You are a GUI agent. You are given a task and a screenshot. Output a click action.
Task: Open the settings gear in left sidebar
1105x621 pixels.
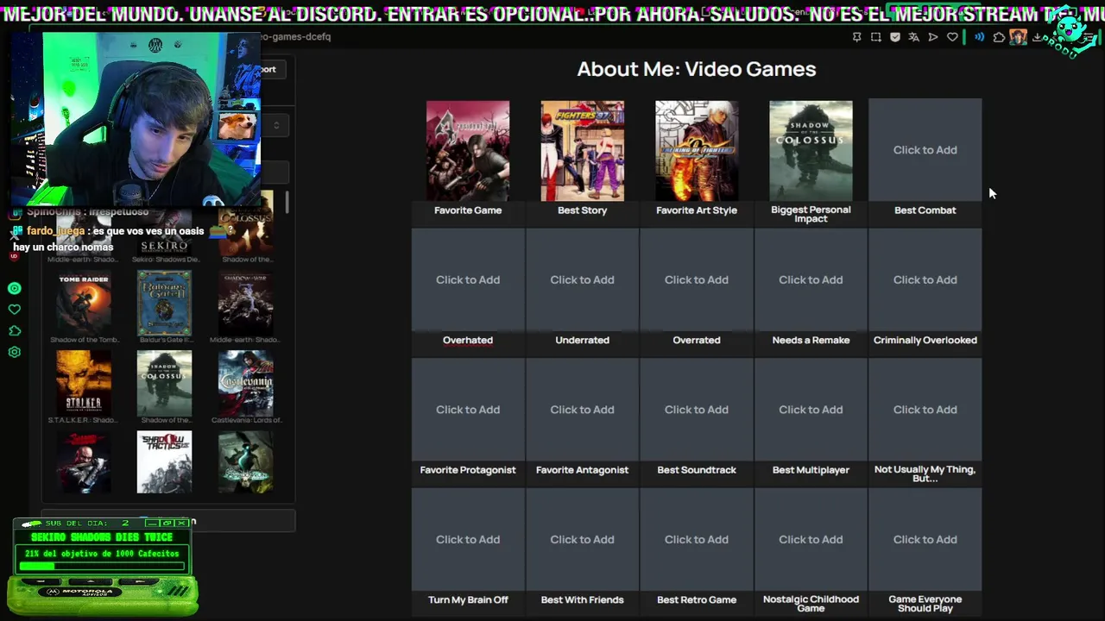point(14,353)
